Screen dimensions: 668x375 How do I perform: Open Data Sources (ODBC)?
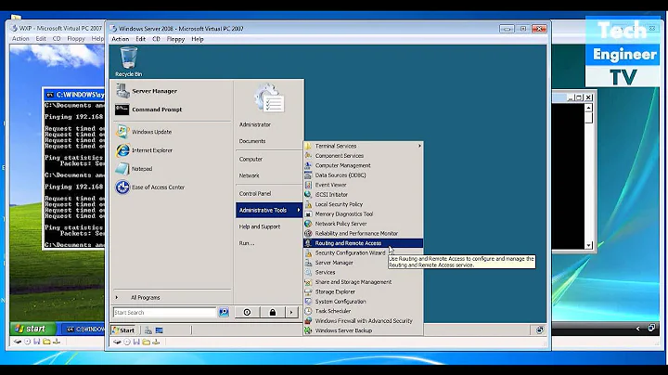364,175
